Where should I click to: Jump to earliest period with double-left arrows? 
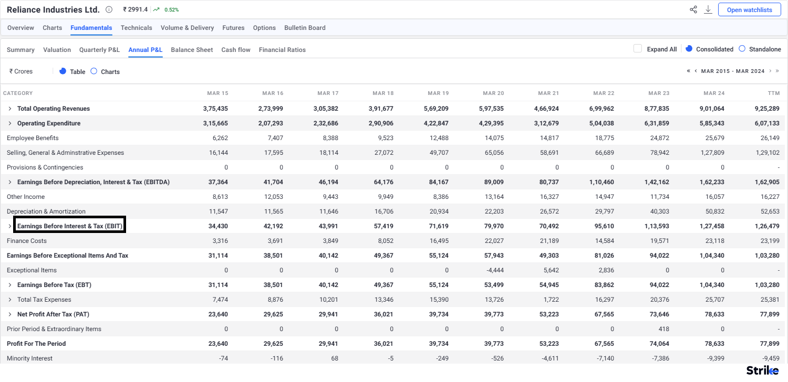click(688, 71)
